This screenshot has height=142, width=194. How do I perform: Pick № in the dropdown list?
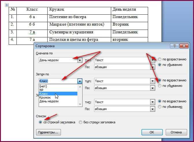(58, 90)
